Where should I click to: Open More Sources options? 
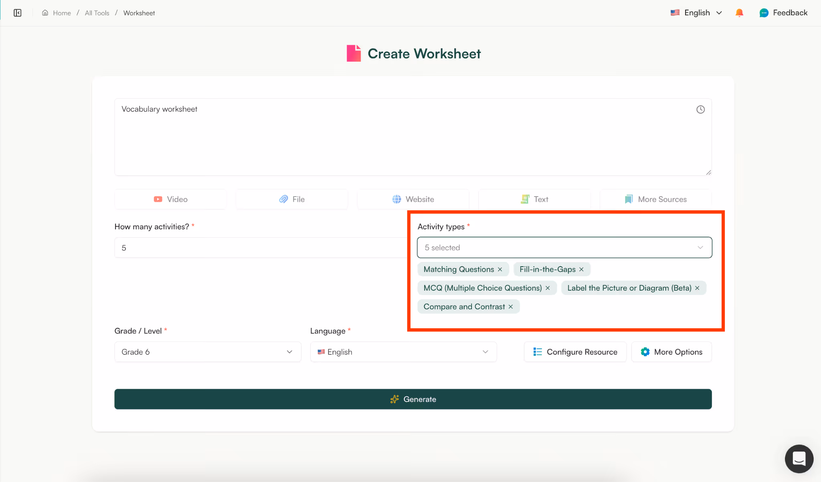pos(656,199)
